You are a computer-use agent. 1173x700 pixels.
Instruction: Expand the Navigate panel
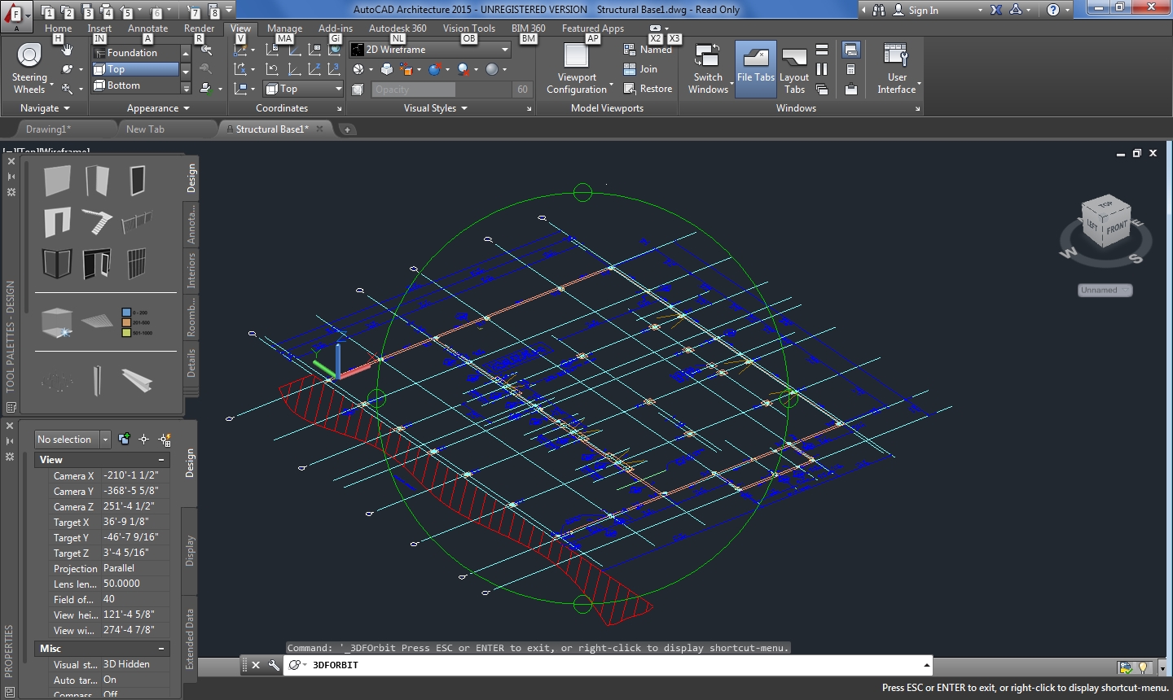[45, 108]
